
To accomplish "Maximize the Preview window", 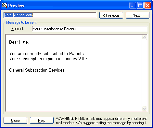I will [x=140, y=6].
